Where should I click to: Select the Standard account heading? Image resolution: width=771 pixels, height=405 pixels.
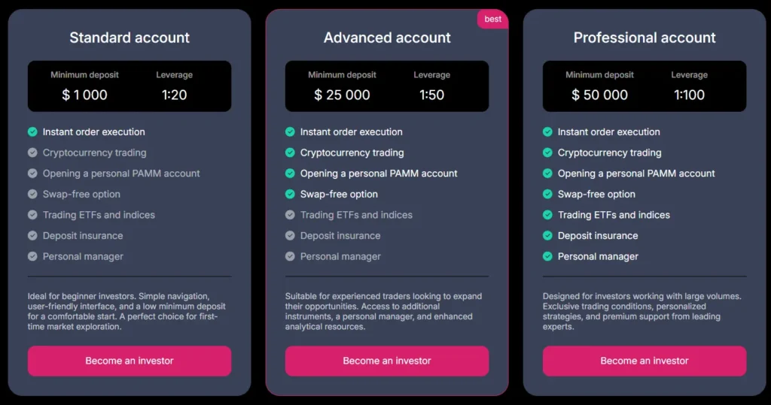(130, 38)
